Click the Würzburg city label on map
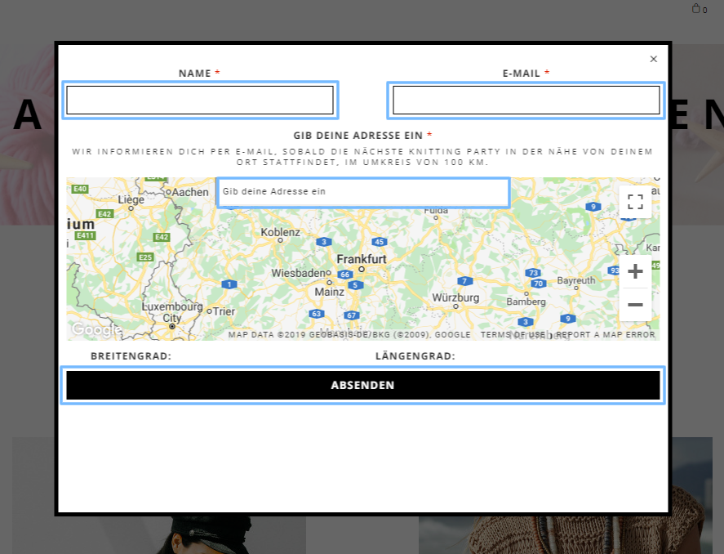The image size is (724, 554). 455,297
